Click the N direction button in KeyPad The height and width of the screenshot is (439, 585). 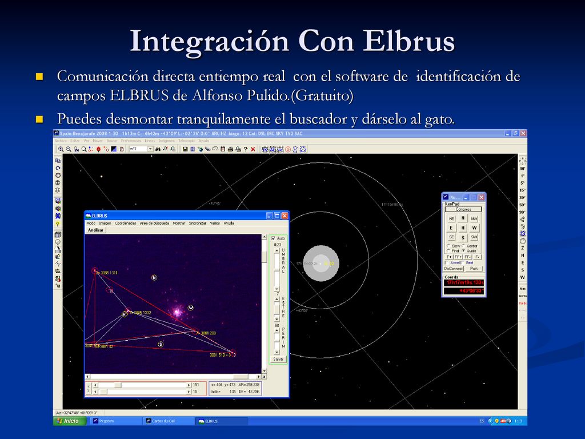coord(463,218)
